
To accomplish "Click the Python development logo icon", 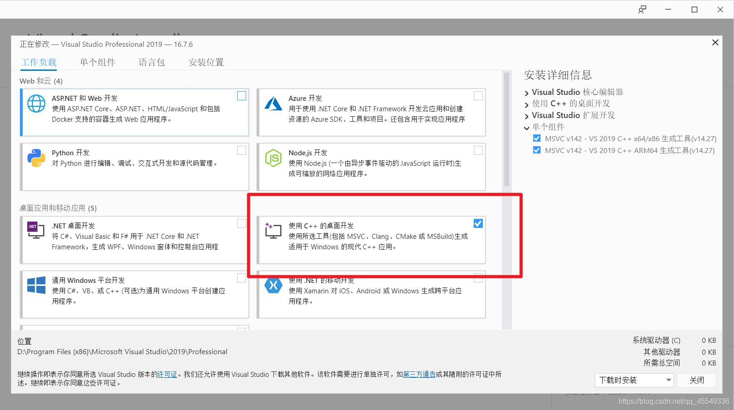I will [x=36, y=158].
